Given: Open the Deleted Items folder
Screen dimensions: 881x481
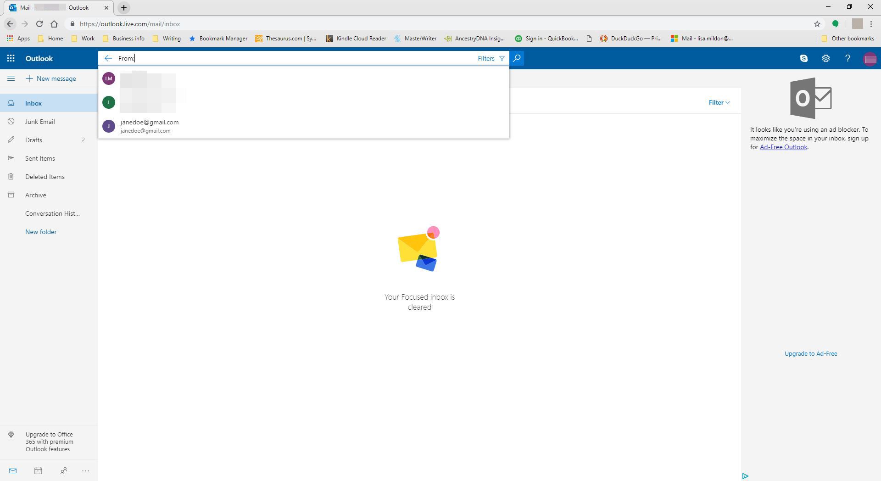Looking at the screenshot, I should [x=49, y=177].
